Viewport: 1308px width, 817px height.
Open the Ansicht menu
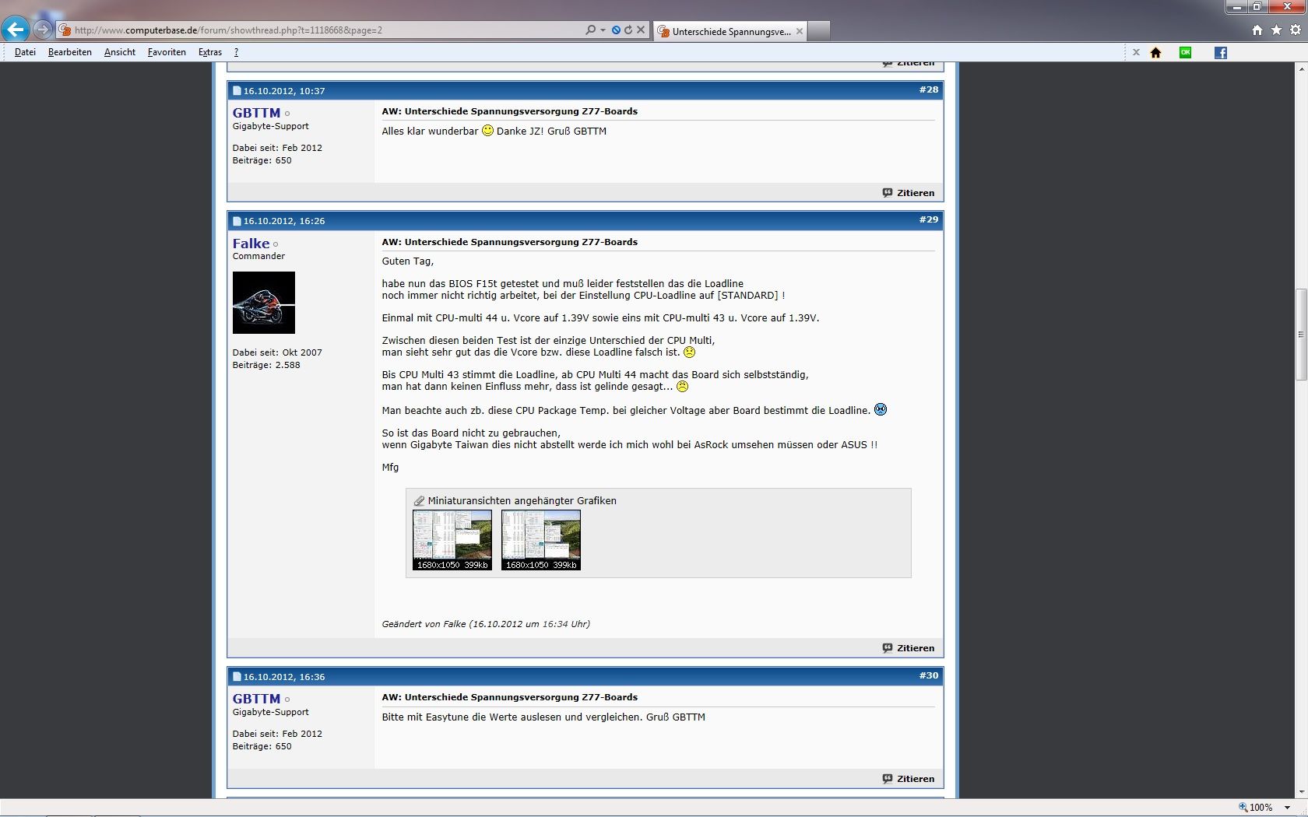click(x=120, y=52)
